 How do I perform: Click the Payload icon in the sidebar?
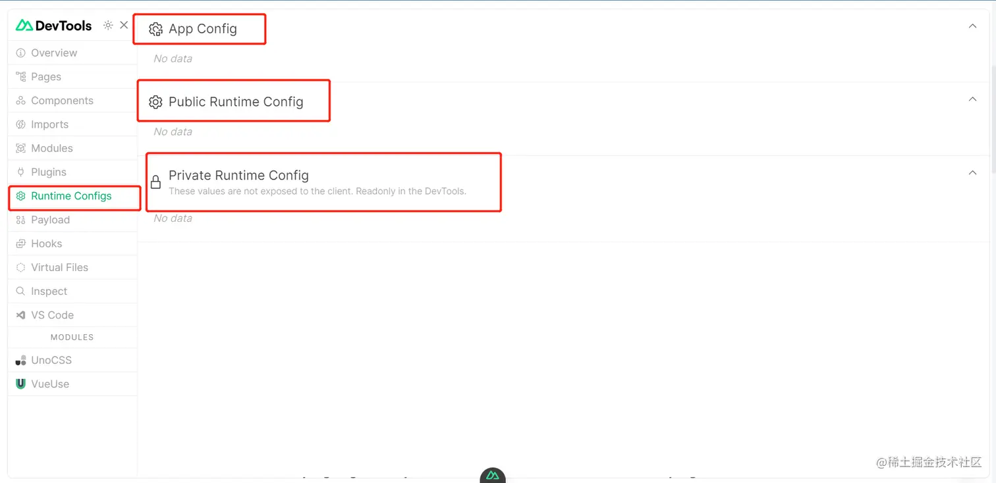pyautogui.click(x=20, y=220)
